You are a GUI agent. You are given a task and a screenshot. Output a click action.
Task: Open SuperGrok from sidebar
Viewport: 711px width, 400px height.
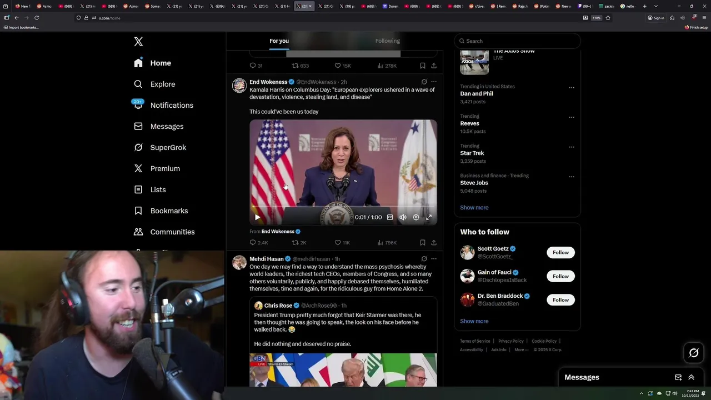pos(160,148)
